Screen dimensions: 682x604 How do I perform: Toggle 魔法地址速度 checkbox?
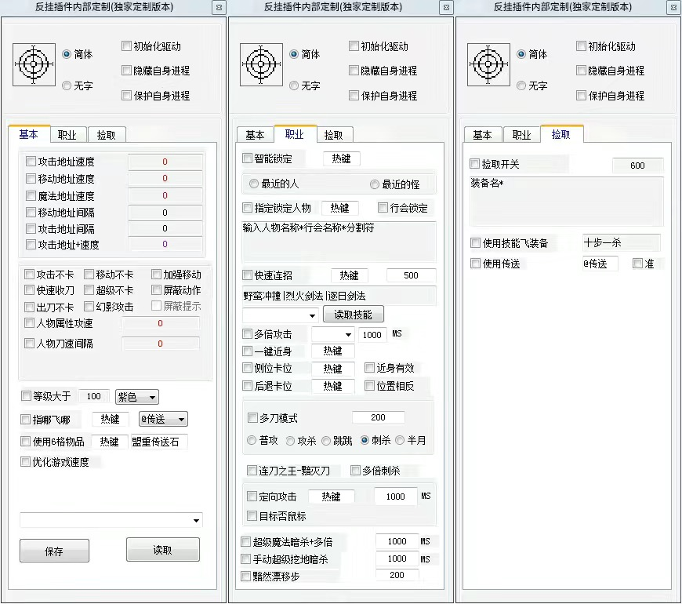(x=31, y=196)
